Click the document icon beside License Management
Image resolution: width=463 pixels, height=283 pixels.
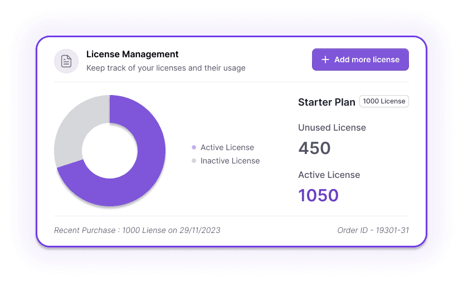coord(66,61)
